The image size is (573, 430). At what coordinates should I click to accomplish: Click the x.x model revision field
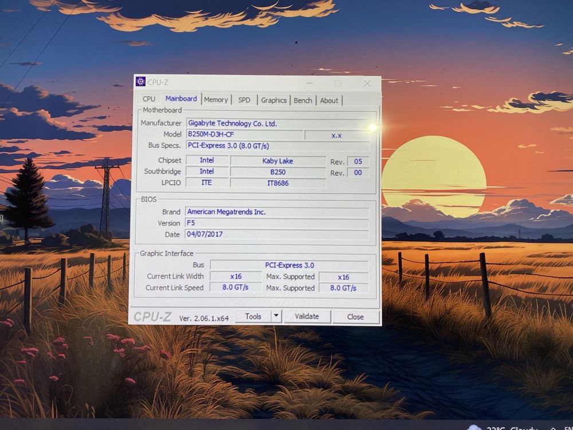(336, 135)
